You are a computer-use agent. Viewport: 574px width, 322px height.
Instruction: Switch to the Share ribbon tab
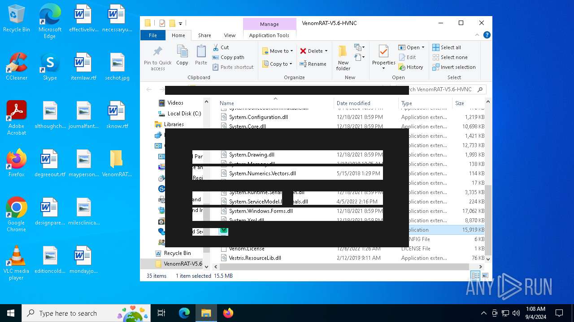(204, 35)
